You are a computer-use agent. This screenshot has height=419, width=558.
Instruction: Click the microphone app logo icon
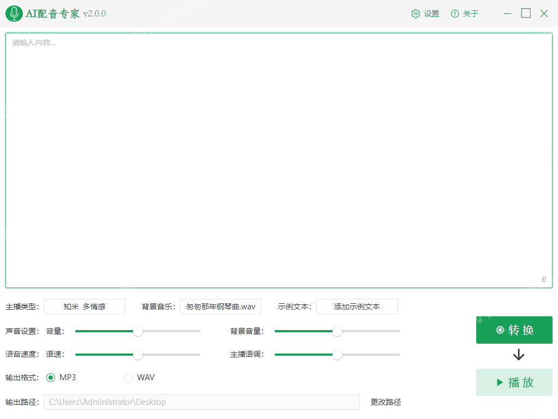point(14,13)
